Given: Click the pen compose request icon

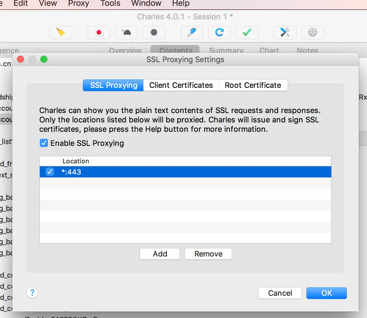Looking at the screenshot, I should click(x=192, y=32).
